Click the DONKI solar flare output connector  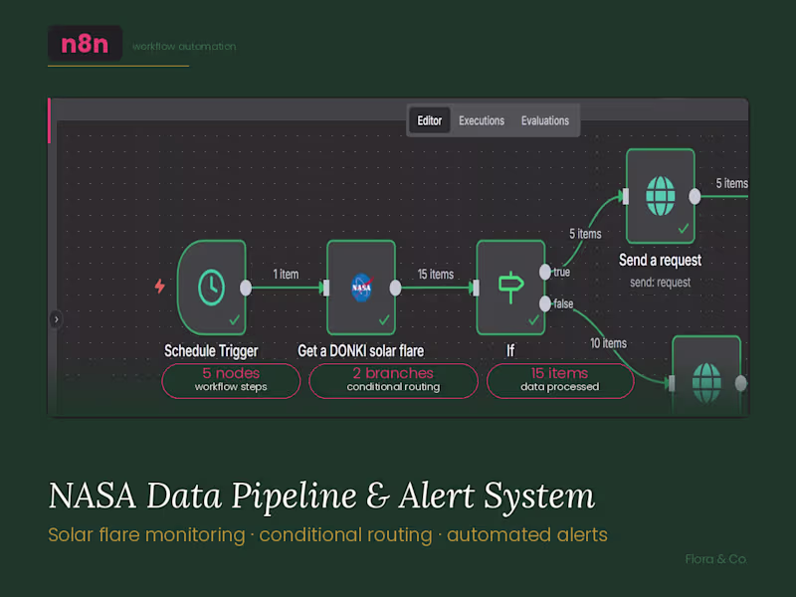point(395,288)
